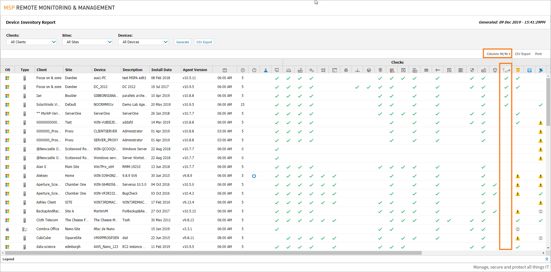Select the VMXPPROSP3EN device cell
551x272 pixels.
[x=106, y=238]
